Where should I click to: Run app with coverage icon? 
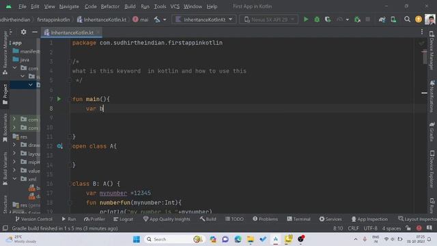click(x=328, y=19)
